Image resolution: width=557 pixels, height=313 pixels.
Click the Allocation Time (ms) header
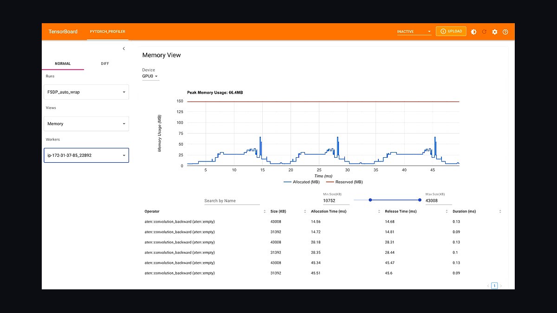click(329, 211)
